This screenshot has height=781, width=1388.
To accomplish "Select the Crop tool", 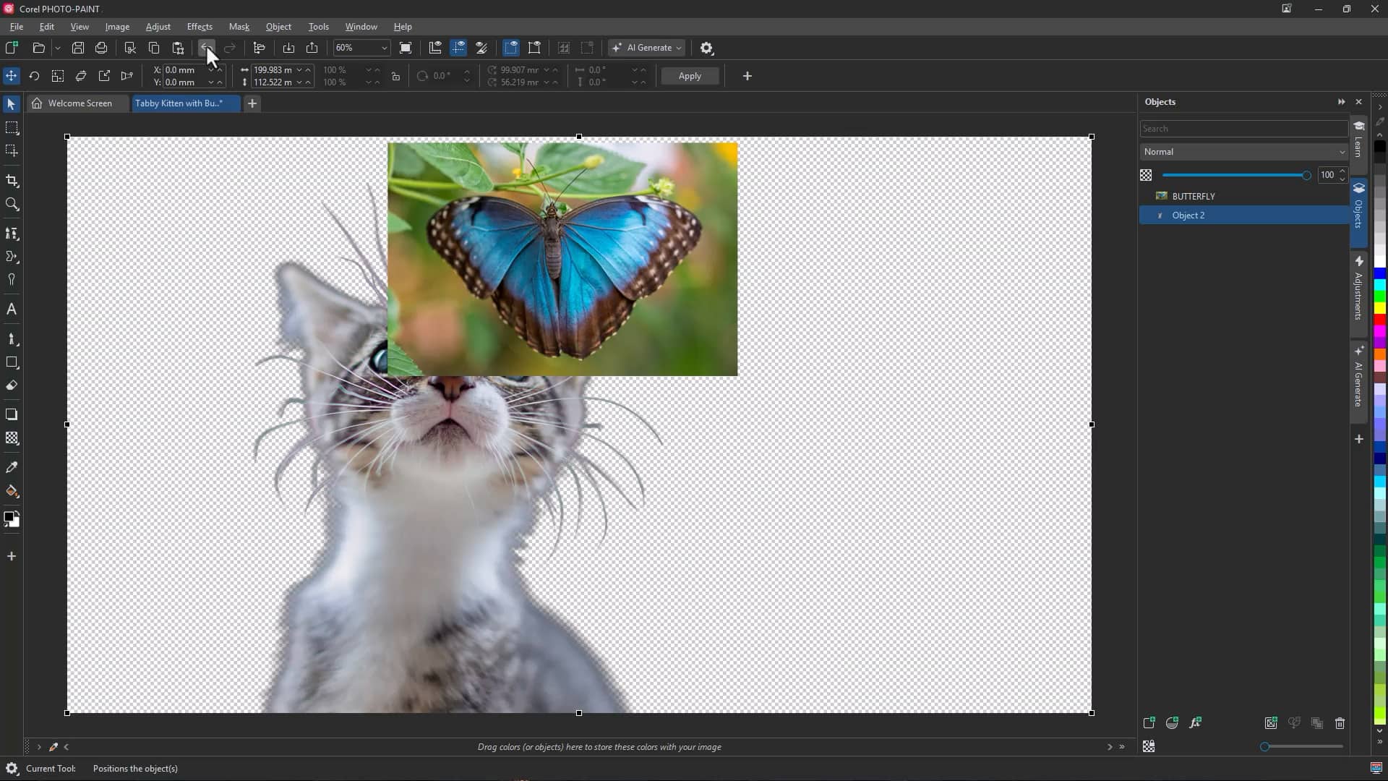I will [12, 181].
